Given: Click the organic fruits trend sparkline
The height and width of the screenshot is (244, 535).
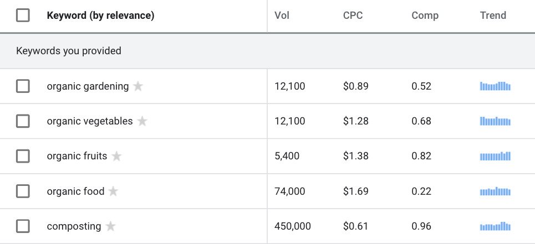Looking at the screenshot, I should 495,156.
